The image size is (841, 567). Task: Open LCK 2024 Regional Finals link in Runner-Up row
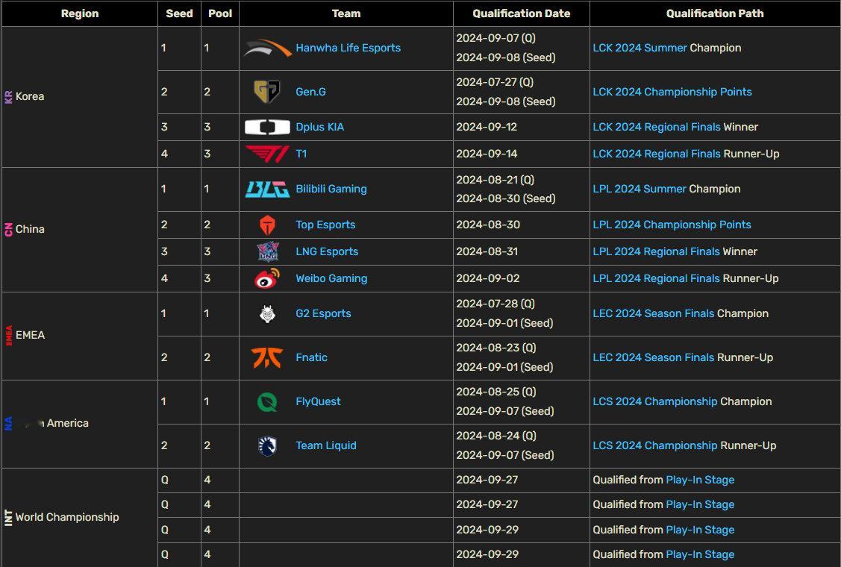657,154
